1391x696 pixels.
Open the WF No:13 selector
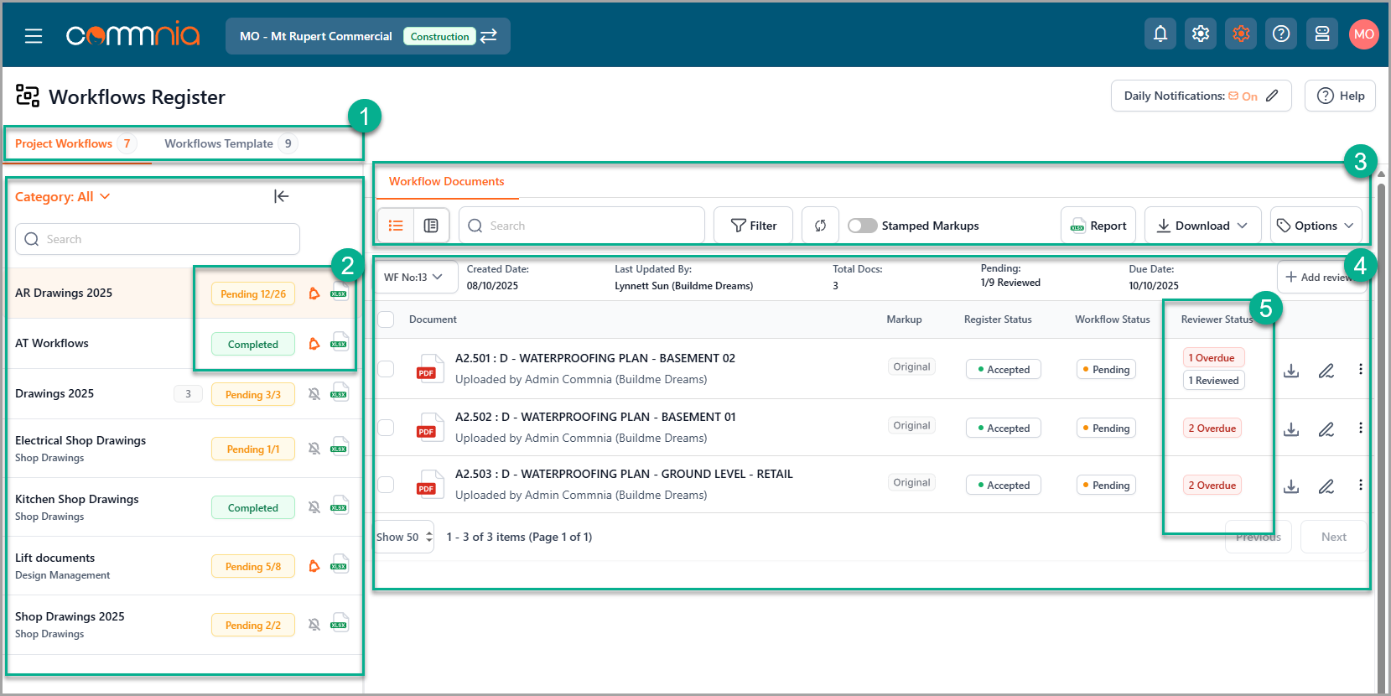pos(414,278)
